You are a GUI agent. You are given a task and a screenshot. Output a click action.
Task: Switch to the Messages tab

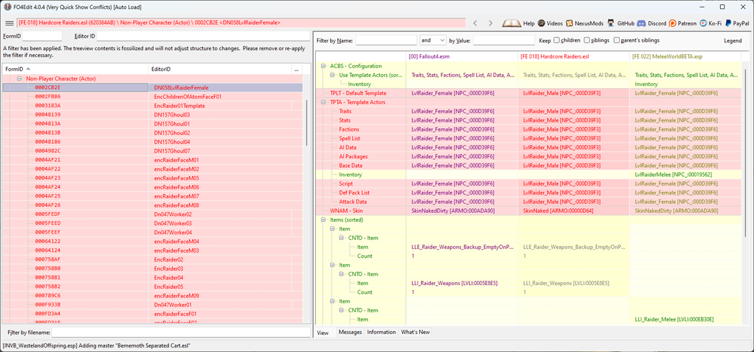click(350, 332)
